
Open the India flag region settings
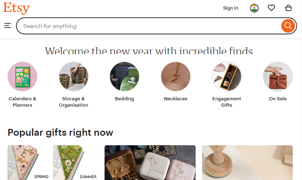click(x=254, y=8)
